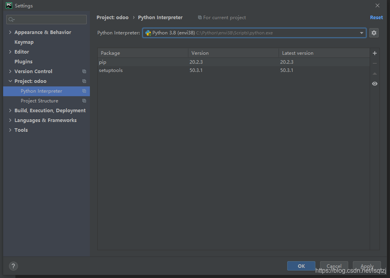The width and height of the screenshot is (390, 278).
Task: Expand Appearance & Behavior section
Action: pyautogui.click(x=10, y=32)
